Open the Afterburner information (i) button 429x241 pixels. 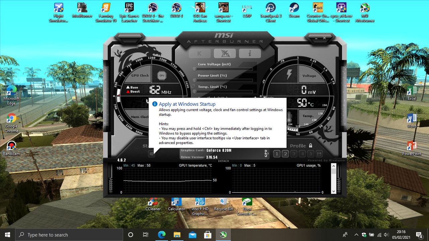(250, 53)
